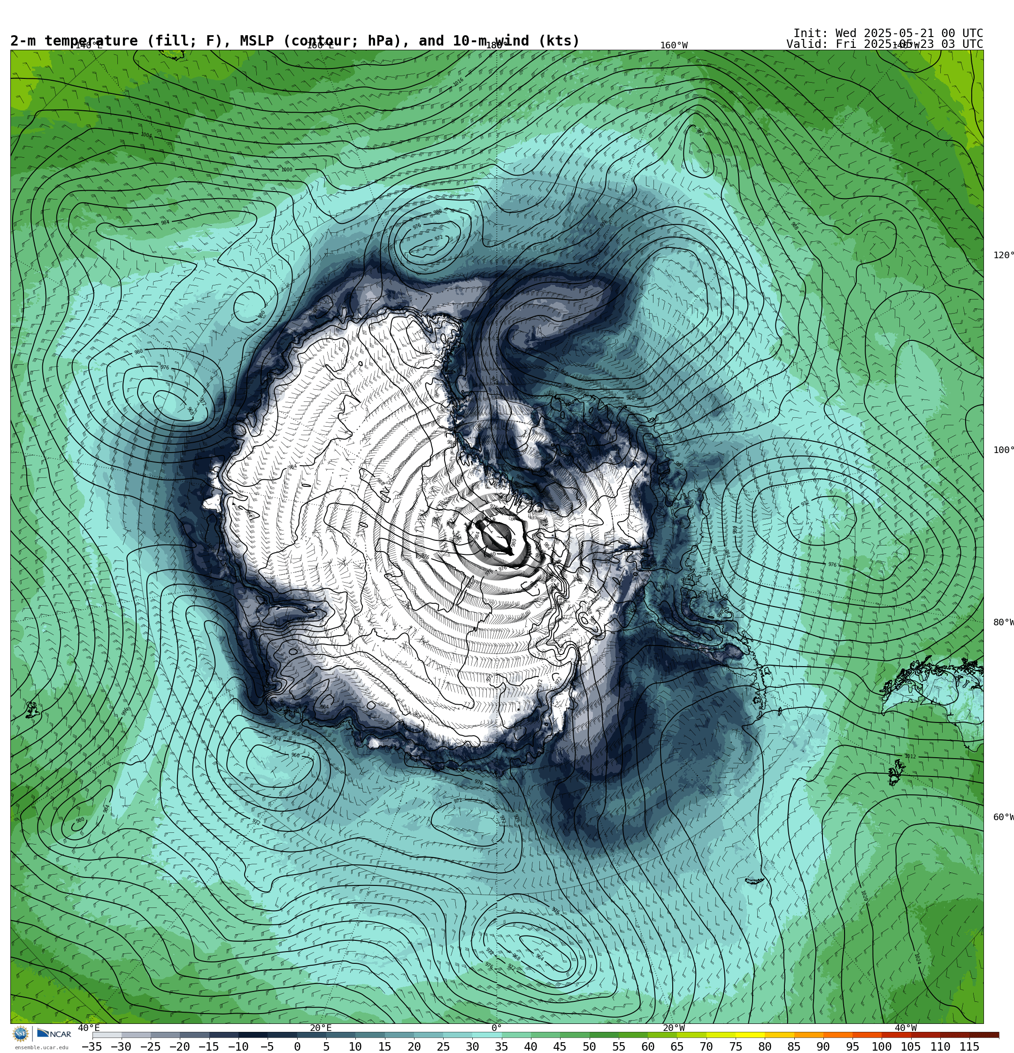
Task: Click the 1000 isobar contour label
Action: coord(287,170)
